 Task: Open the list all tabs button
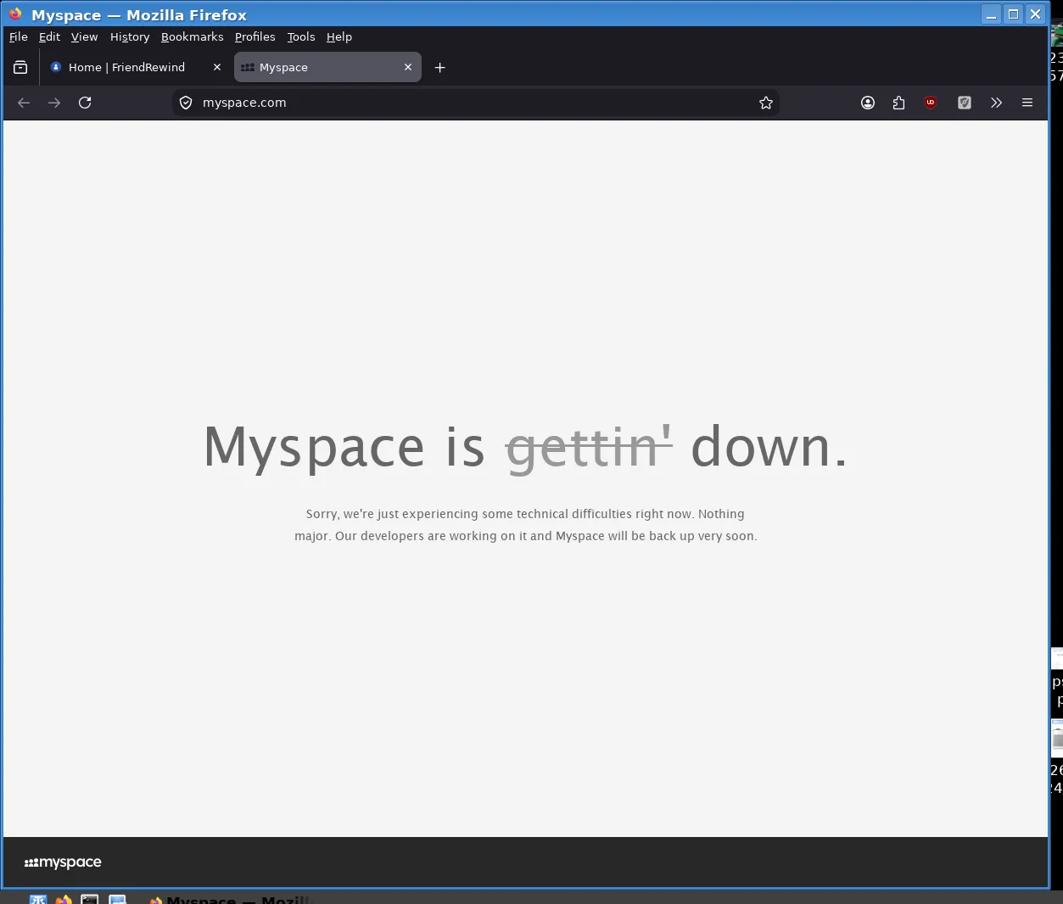click(x=20, y=67)
